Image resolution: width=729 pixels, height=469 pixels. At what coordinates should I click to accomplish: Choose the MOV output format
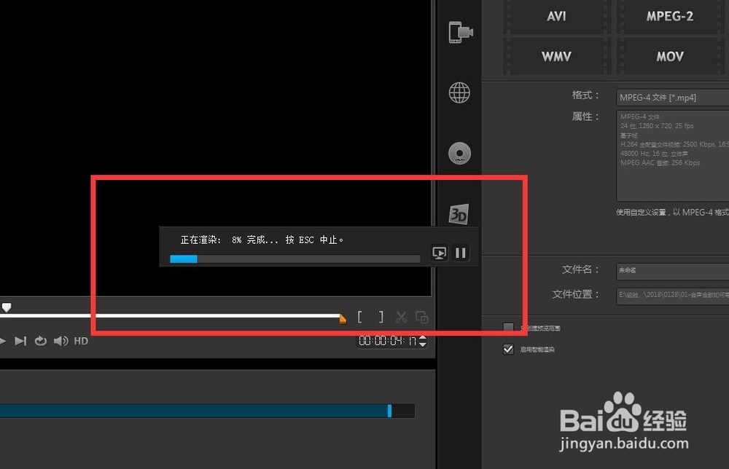click(x=670, y=56)
